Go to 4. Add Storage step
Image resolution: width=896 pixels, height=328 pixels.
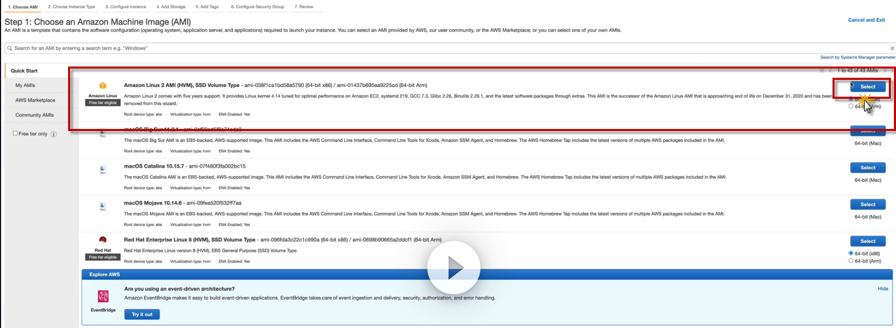coord(171,7)
